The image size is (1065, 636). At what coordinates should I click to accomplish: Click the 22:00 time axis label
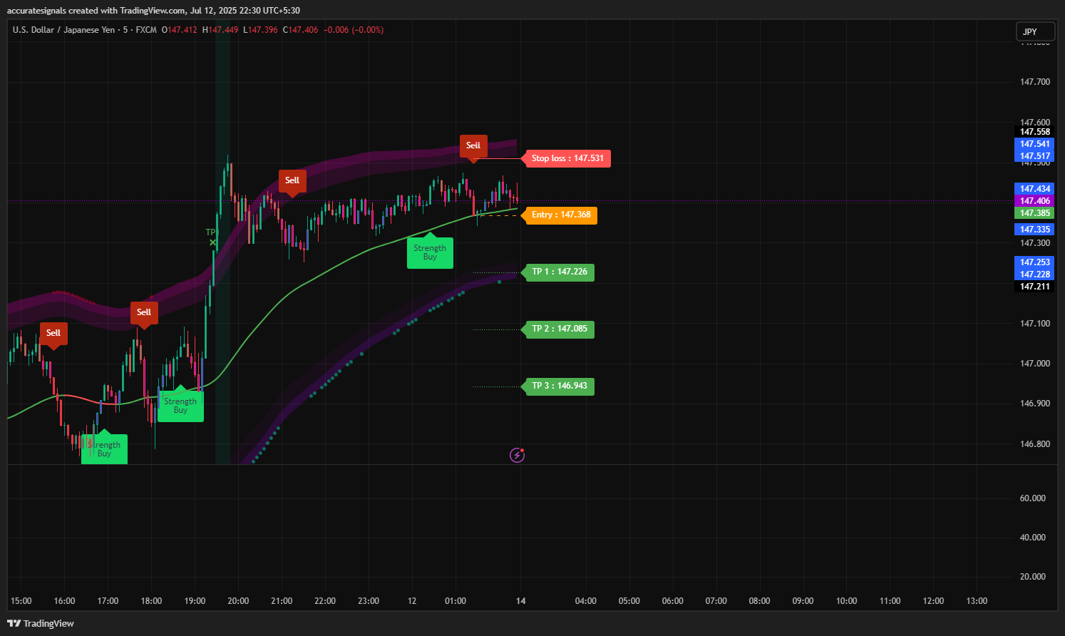point(325,601)
